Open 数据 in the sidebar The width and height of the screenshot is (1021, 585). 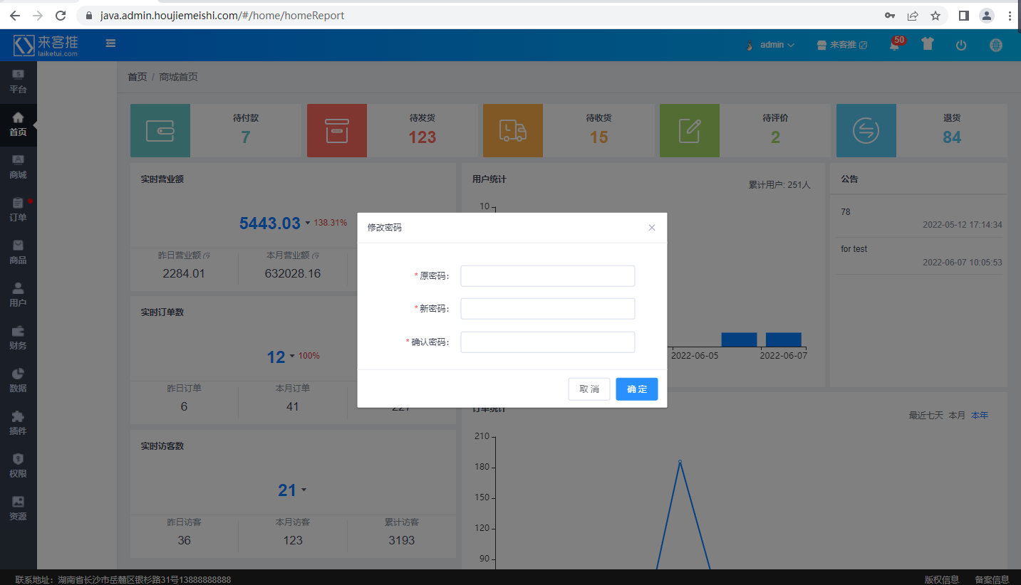click(x=18, y=381)
